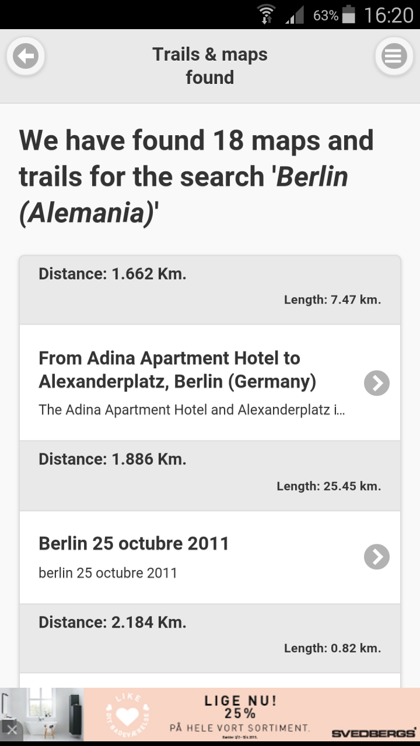Open Berlin 25 octubre 2011 chevron
The height and width of the screenshot is (746, 420).
click(377, 557)
